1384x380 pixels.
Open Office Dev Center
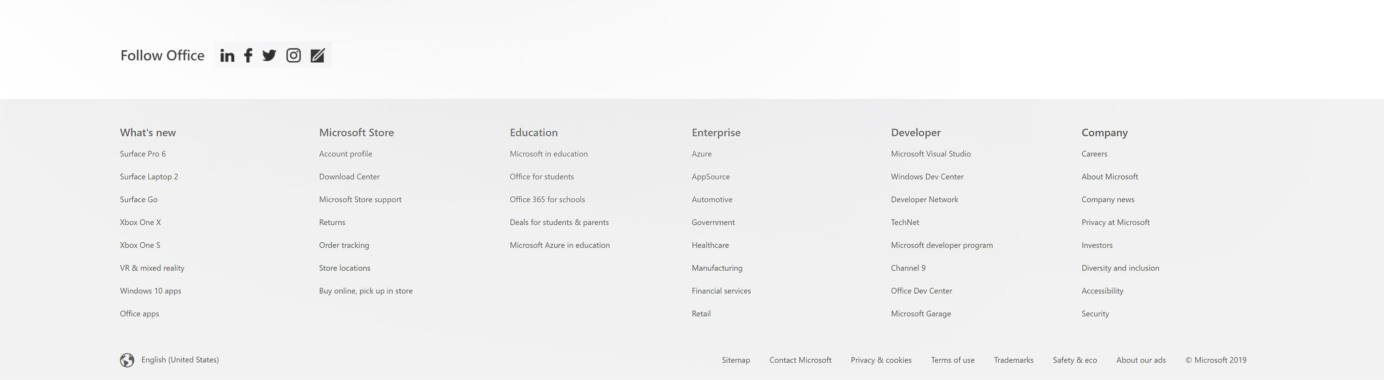tap(921, 291)
